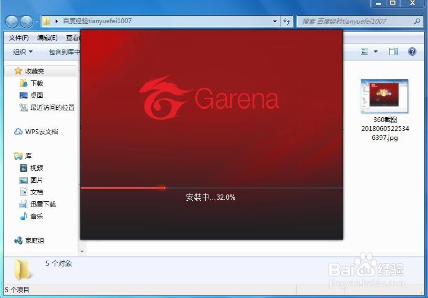
Task: Click address path 百度经验tianyuefei1007
Action: 97,21
